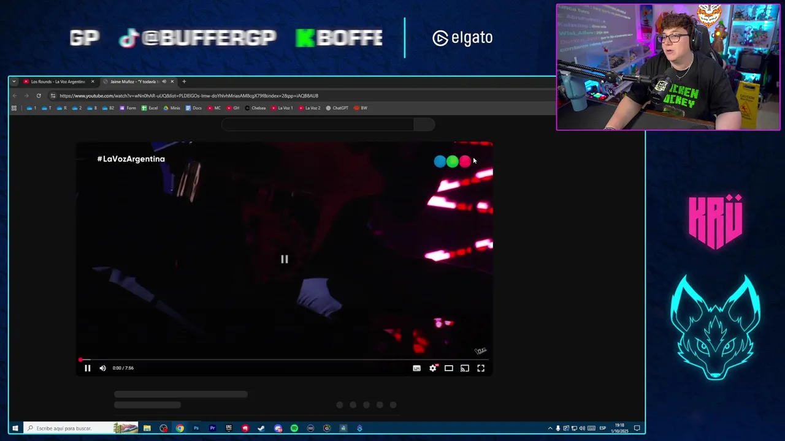Viewport: 785px width, 441px height.
Task: Open the 'ChatGPT' bookmark
Action: pos(337,108)
